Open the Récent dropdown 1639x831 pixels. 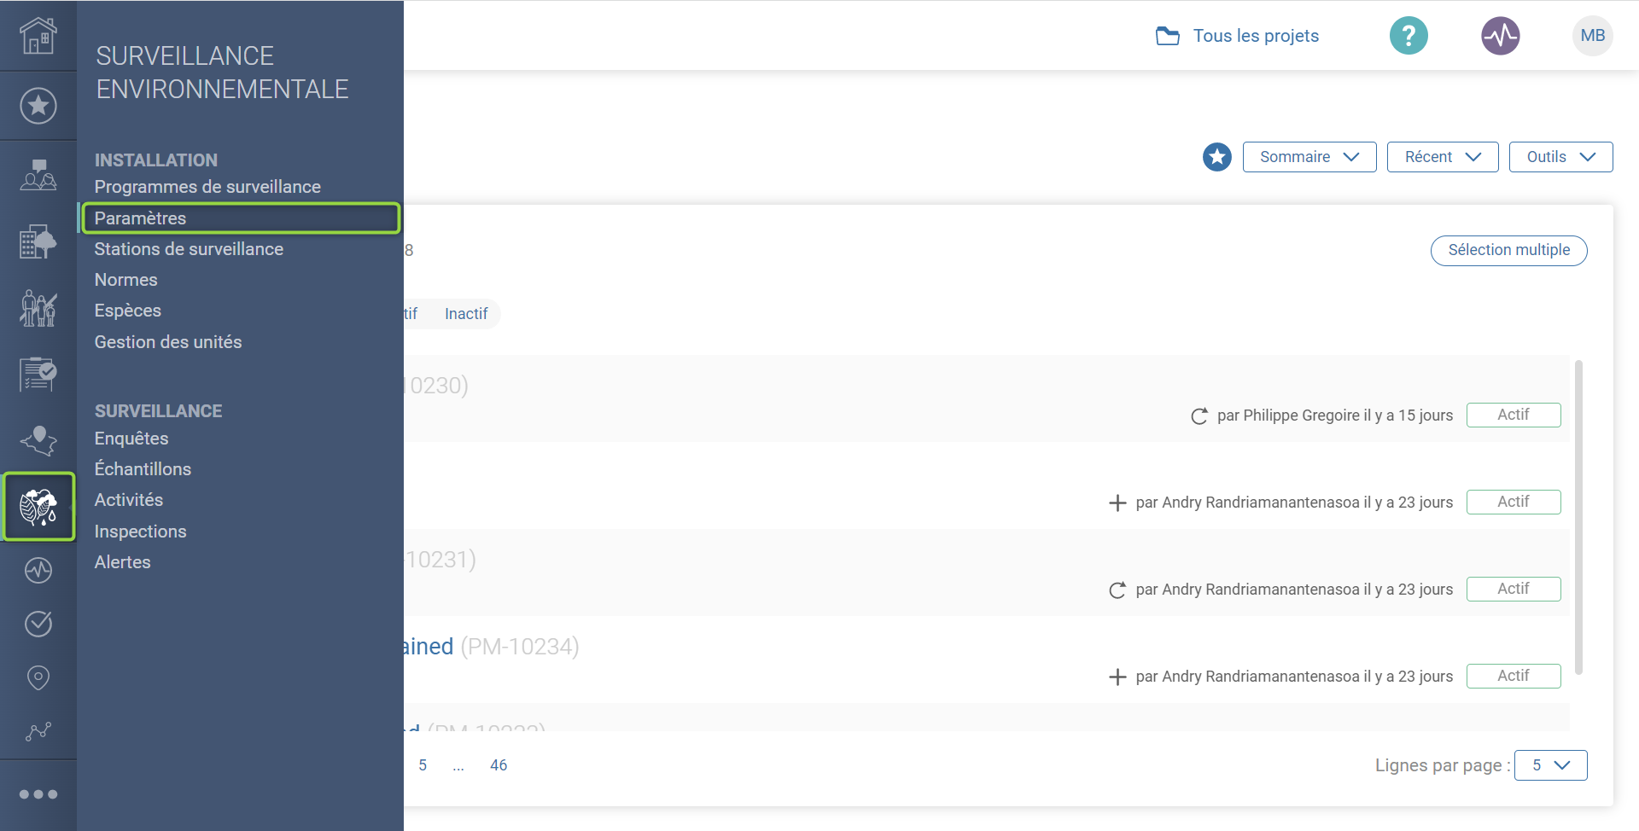[1442, 157]
